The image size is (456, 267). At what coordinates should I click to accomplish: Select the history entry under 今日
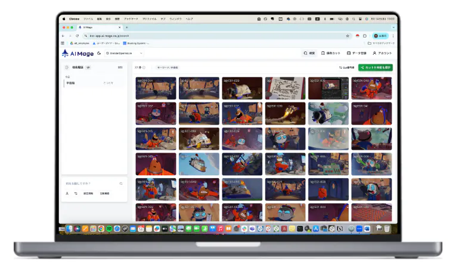[x=92, y=83]
